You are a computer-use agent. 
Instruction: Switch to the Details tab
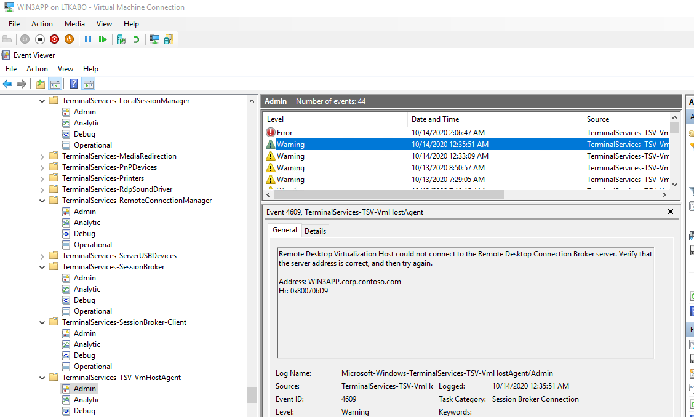point(315,231)
